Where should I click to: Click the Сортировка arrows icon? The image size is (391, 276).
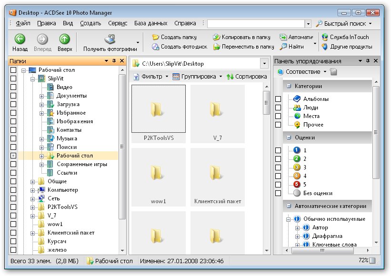(230, 77)
